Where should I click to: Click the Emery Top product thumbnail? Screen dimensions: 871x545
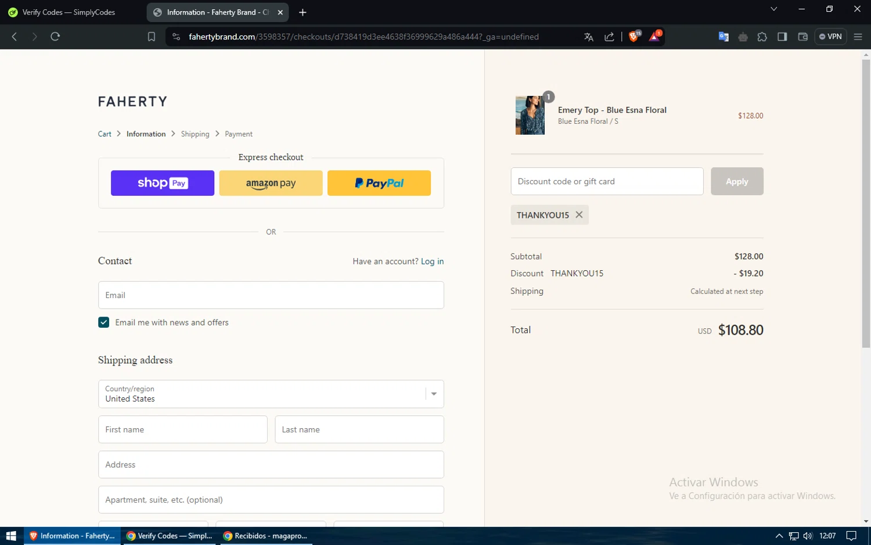530,115
